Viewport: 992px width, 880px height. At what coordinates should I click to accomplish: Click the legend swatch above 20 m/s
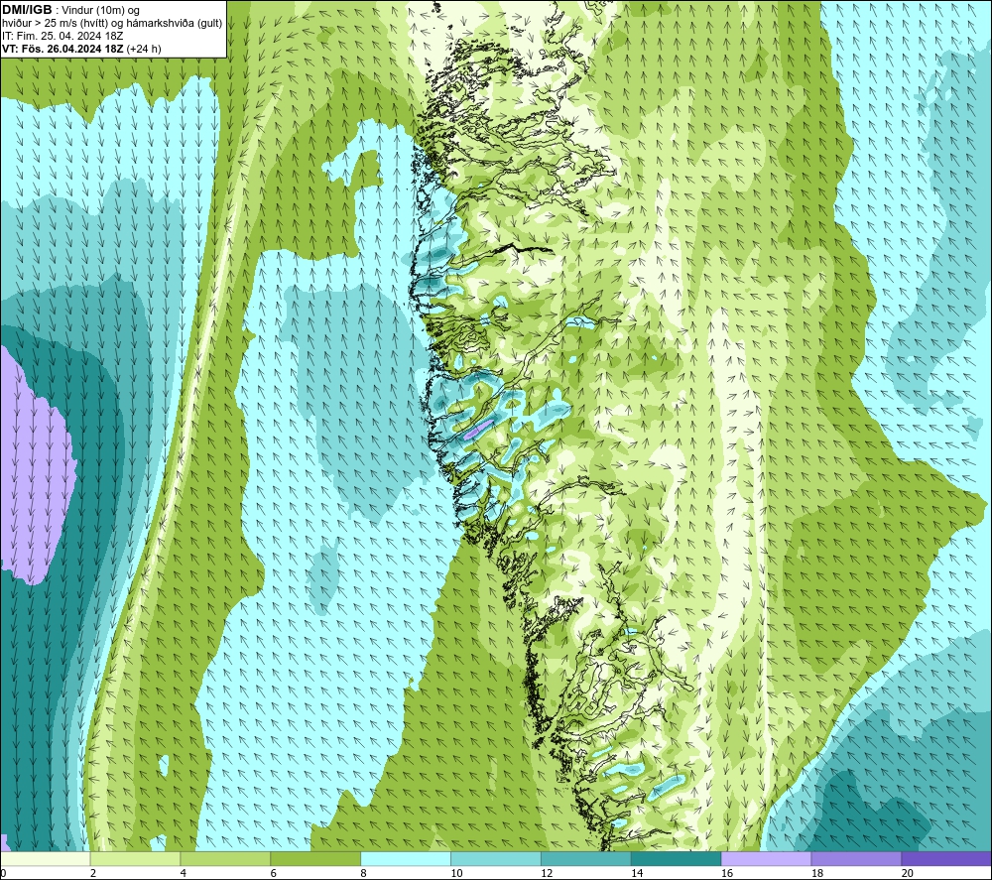coord(945,859)
